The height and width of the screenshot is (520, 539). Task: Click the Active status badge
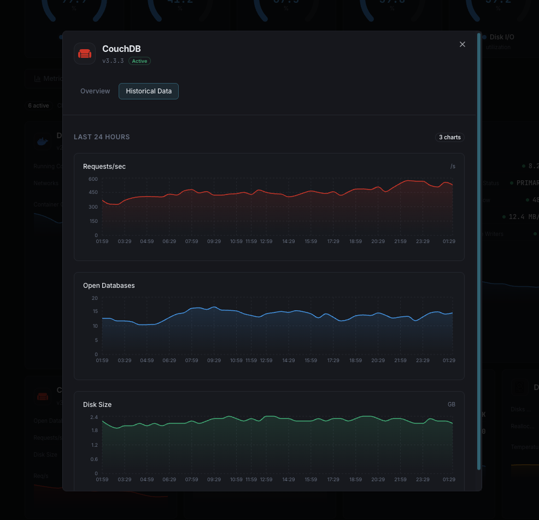[139, 61]
